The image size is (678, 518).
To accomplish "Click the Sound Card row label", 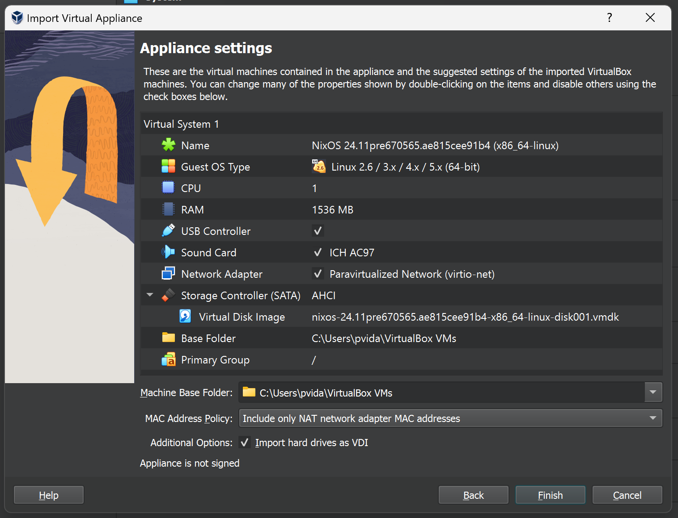I will 209,253.
